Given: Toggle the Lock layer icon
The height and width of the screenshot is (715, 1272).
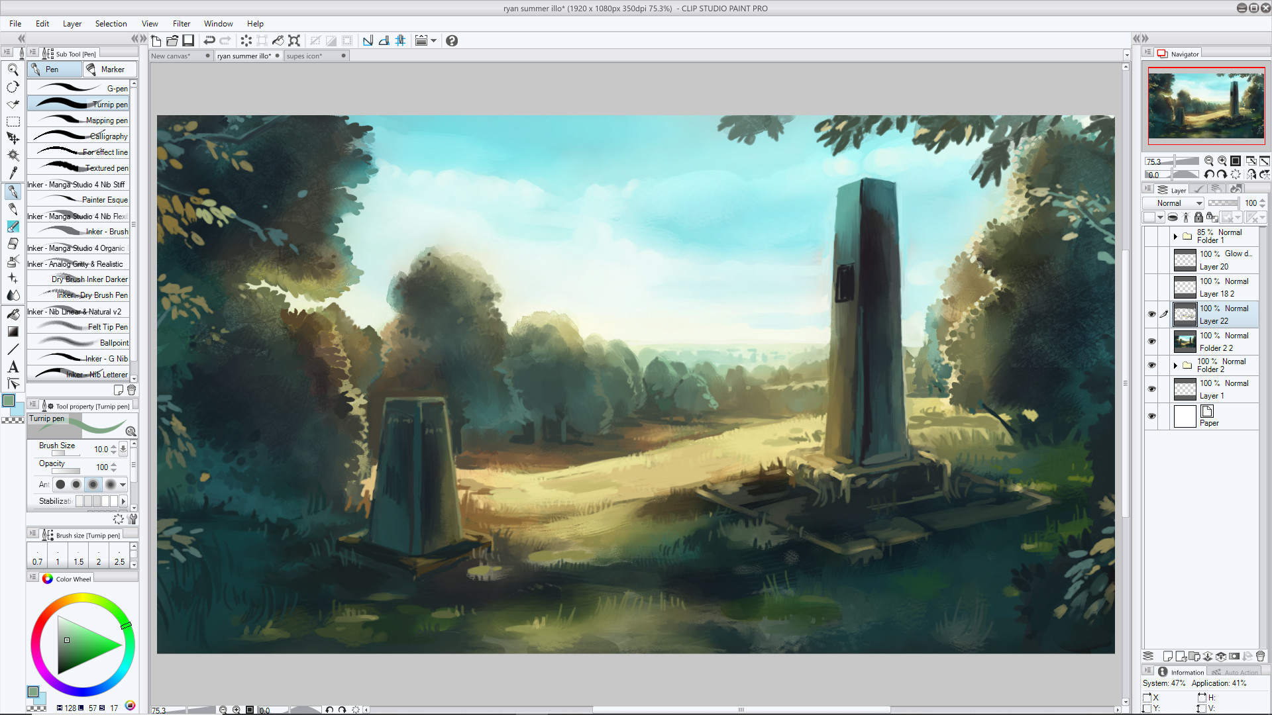Looking at the screenshot, I should coord(1198,217).
